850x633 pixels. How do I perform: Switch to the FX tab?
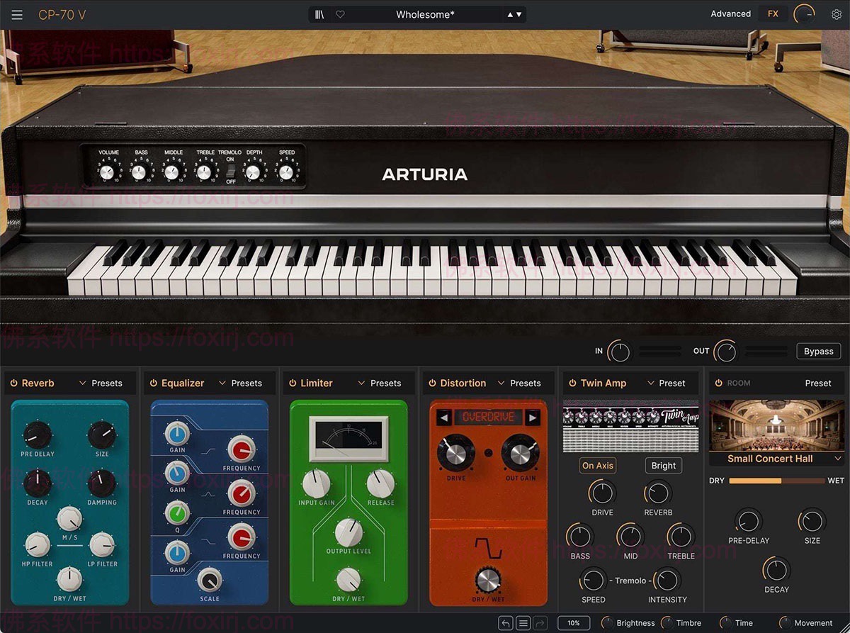tap(773, 13)
